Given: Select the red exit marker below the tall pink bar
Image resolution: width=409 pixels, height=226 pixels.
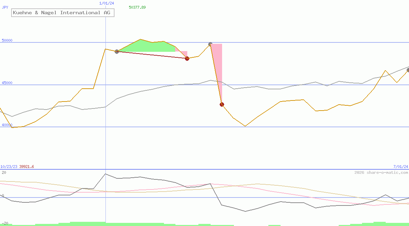Looking at the screenshot, I should pos(222,105).
